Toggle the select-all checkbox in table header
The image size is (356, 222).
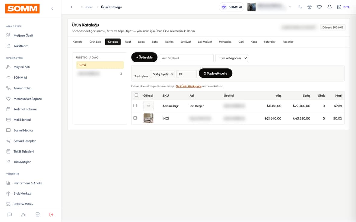point(136,95)
